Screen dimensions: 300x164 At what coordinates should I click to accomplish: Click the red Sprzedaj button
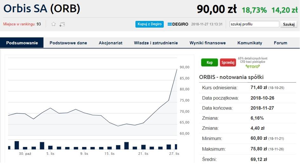(x=228, y=62)
